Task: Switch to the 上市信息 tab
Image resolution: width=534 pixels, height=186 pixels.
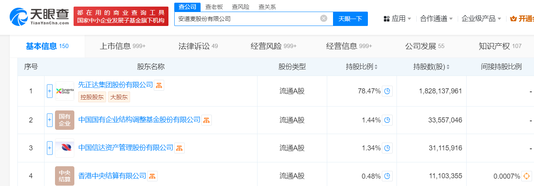Action: point(123,46)
